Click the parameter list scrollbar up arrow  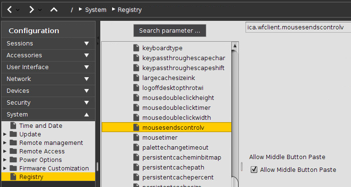click(235, 46)
